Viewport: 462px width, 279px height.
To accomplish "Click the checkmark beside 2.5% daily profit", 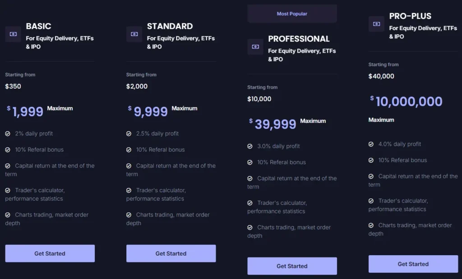I will (x=129, y=134).
